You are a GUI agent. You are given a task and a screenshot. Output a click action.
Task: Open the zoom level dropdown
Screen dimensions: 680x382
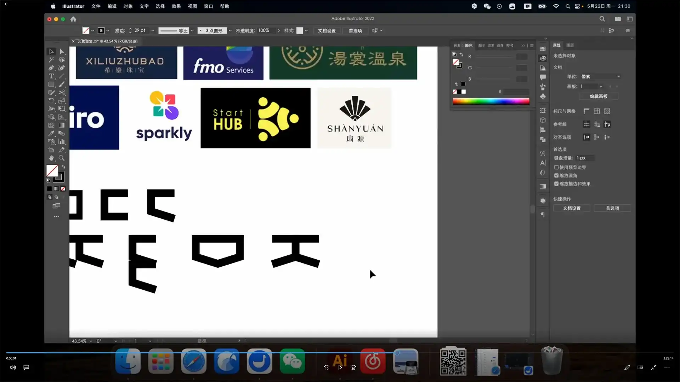pyautogui.click(x=91, y=341)
